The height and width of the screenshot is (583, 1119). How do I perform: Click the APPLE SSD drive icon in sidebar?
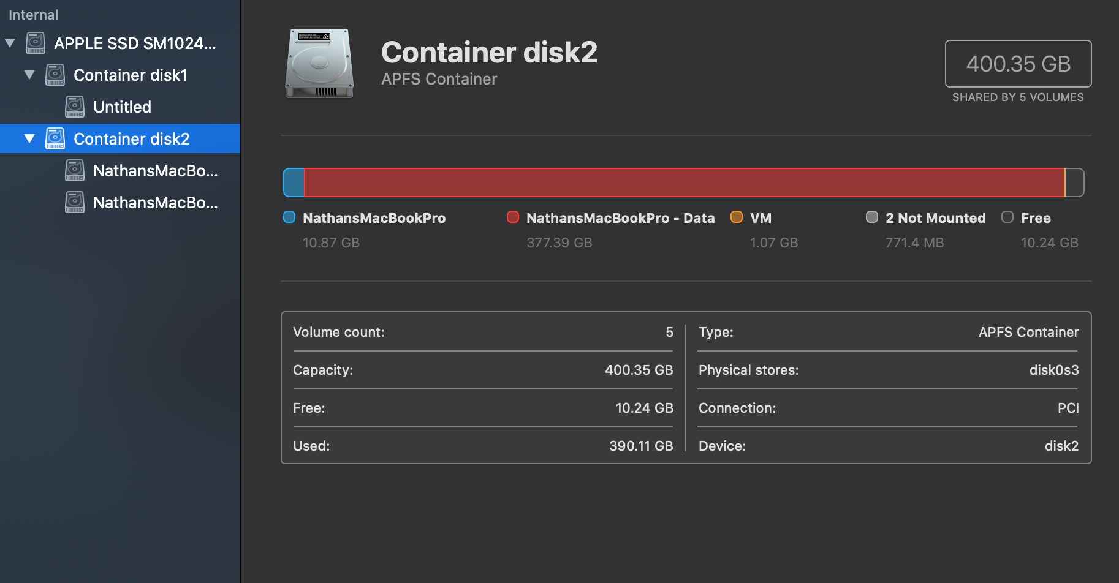tap(36, 43)
